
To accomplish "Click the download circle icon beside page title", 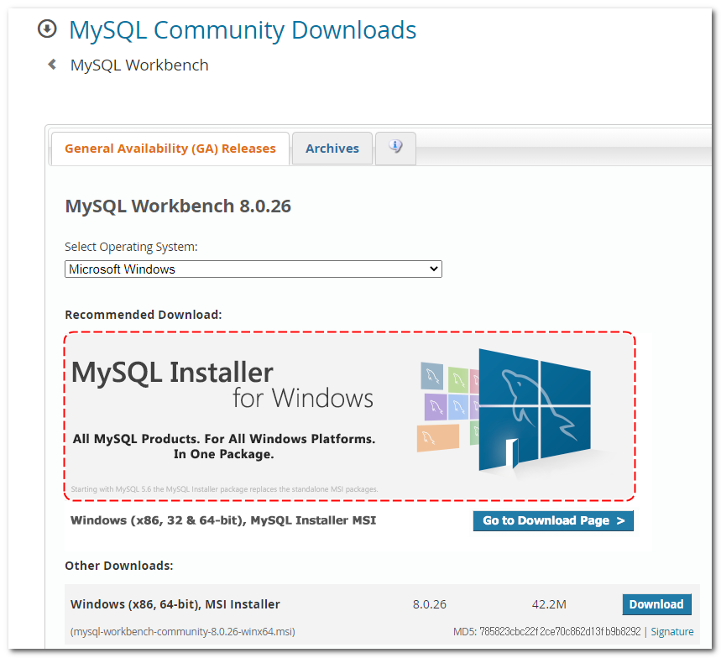I will 47,29.
